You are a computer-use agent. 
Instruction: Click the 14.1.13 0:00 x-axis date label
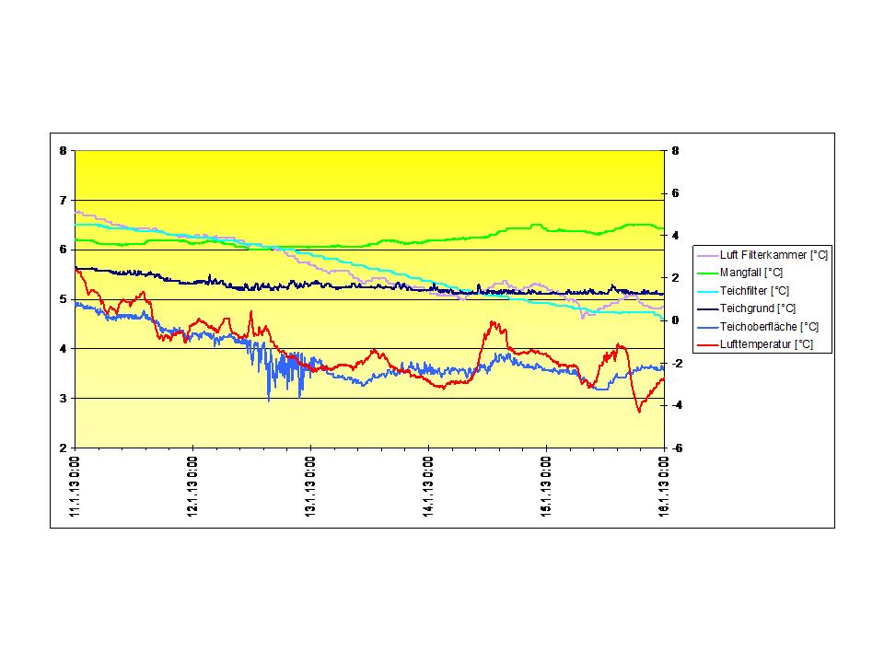429,486
